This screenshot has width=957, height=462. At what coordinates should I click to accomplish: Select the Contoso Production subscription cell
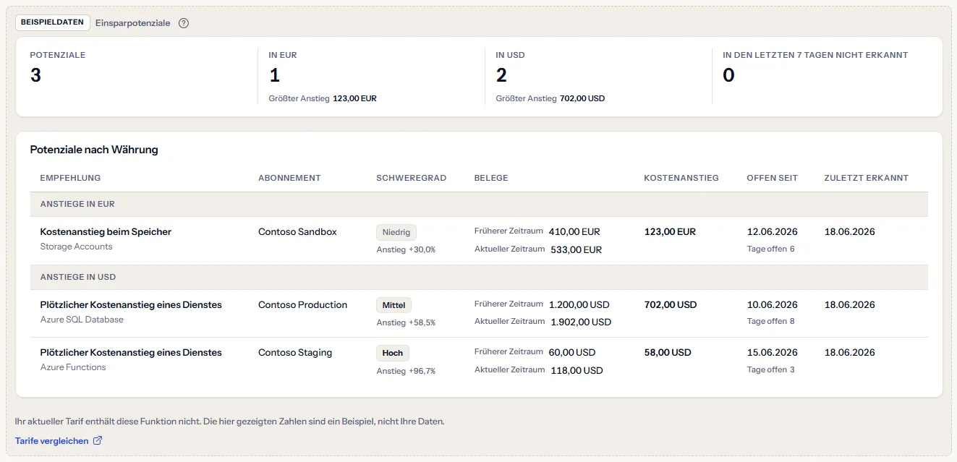pyautogui.click(x=302, y=305)
